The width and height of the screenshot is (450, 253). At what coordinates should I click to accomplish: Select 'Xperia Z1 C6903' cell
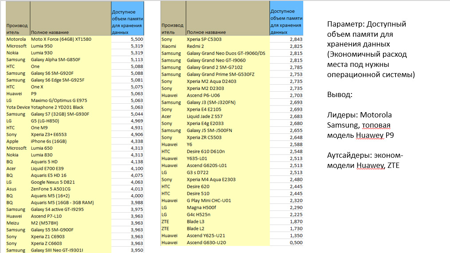click(70, 237)
